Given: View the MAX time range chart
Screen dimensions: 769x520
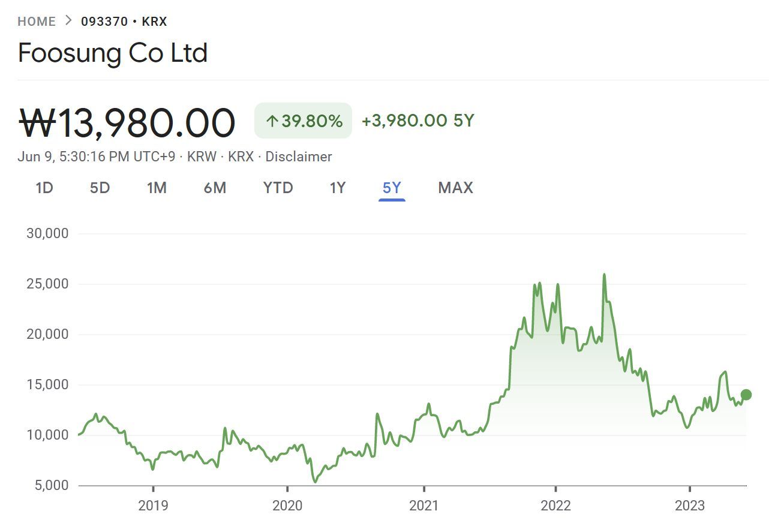Looking at the screenshot, I should 455,188.
